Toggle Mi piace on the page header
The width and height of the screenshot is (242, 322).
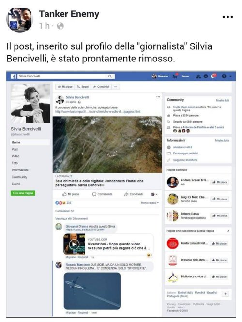tap(65, 87)
